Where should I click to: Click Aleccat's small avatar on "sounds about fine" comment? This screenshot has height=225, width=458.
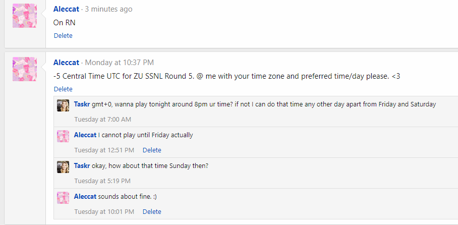tap(63, 198)
